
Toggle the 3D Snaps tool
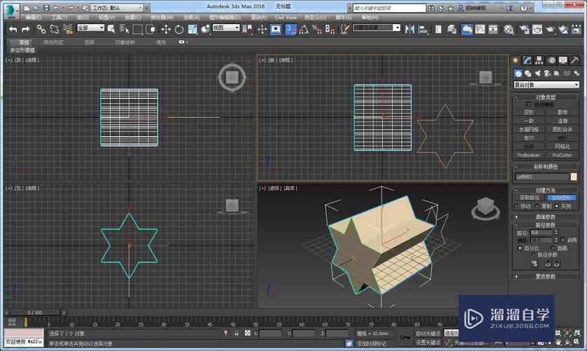(x=290, y=29)
